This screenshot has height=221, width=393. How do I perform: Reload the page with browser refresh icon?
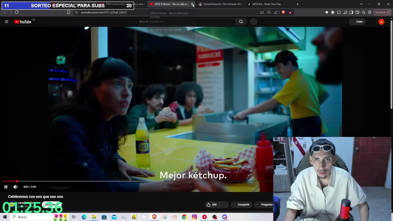(17, 12)
